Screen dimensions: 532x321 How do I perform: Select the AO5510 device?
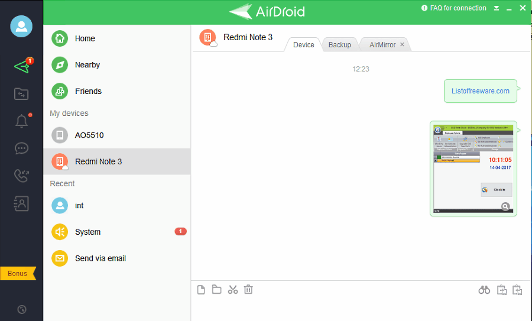pos(117,135)
